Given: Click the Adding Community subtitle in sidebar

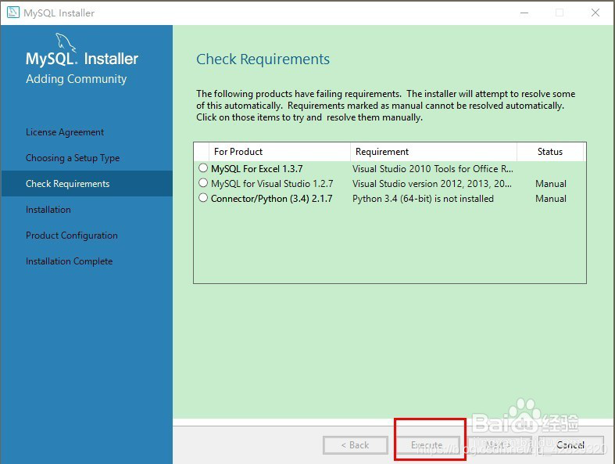Looking at the screenshot, I should 76,79.
